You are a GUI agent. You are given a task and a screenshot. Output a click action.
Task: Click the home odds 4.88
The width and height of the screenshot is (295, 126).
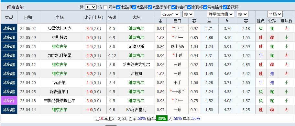pyautogui.click(x=209, y=37)
